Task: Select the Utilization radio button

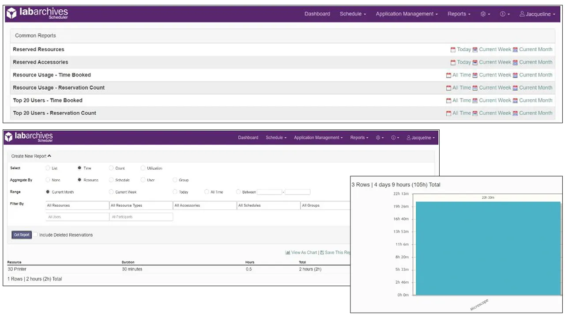Action: point(143,168)
